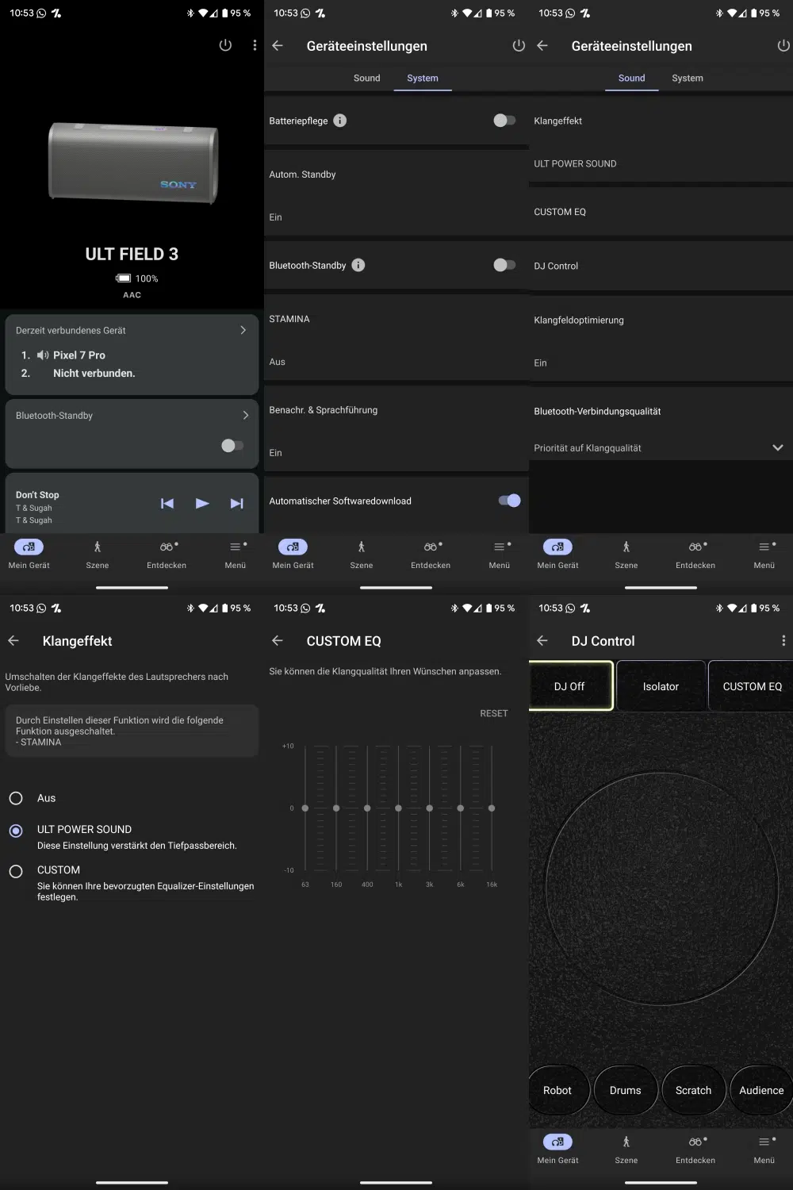Play the song Don't Stop

(x=202, y=503)
